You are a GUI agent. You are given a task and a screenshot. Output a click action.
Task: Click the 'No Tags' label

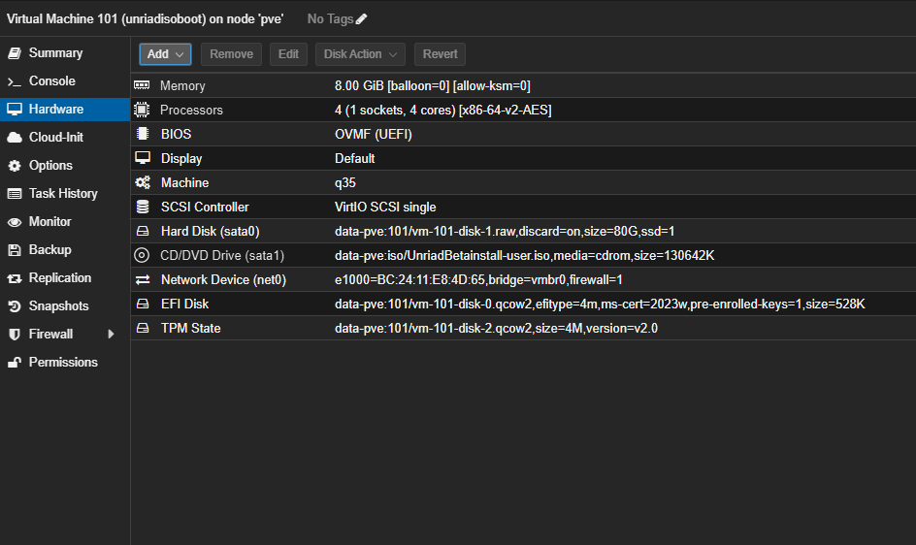tap(330, 19)
